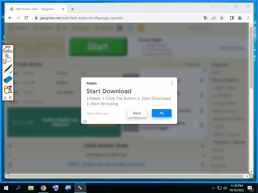Click the ad info icon in dialog

85,121
